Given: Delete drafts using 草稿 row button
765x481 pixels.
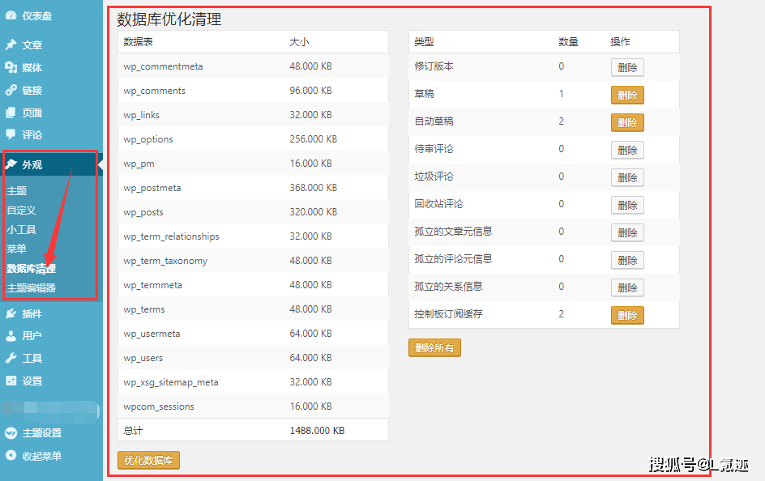Looking at the screenshot, I should (x=627, y=96).
